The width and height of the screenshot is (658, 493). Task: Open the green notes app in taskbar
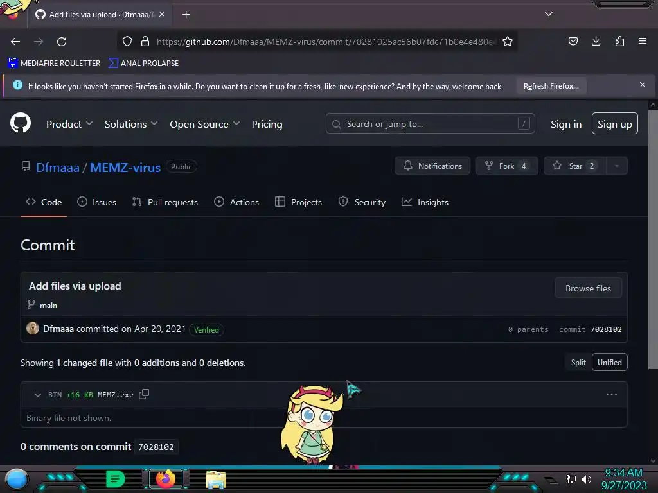(115, 479)
